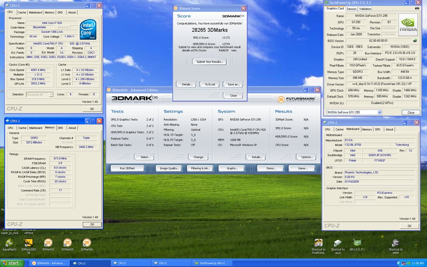Image resolution: width=427 pixels, height=267 pixels.
Task: Open the Mainboard tab in the memory CPU-Z window
Action: pos(36,128)
